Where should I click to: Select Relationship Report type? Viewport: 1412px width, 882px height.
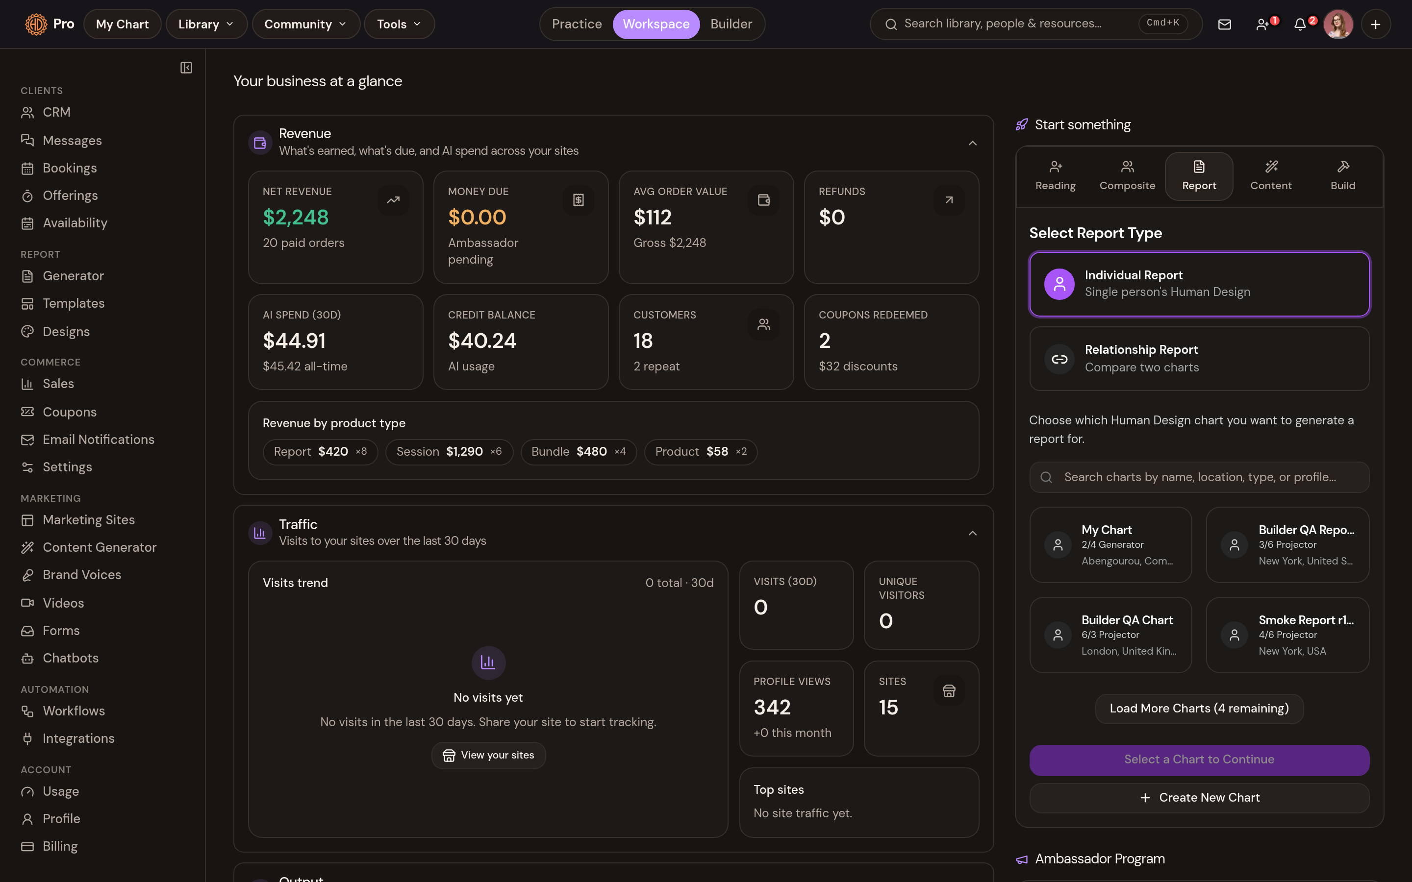point(1199,358)
